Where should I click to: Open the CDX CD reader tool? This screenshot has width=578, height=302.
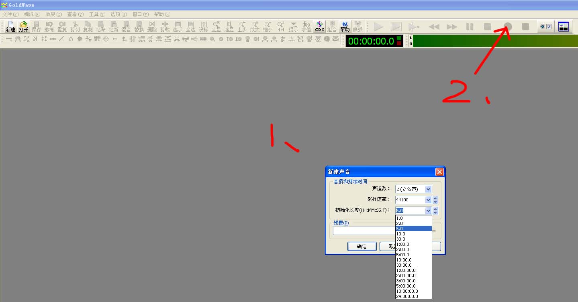[x=319, y=26]
